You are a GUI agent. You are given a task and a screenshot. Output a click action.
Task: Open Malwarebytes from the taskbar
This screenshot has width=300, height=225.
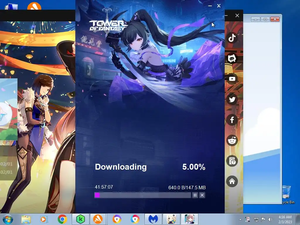click(x=153, y=219)
